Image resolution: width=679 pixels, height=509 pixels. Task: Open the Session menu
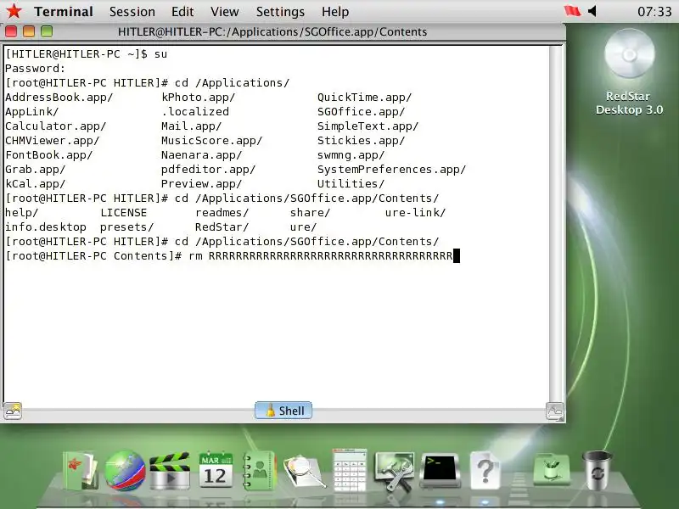(132, 12)
